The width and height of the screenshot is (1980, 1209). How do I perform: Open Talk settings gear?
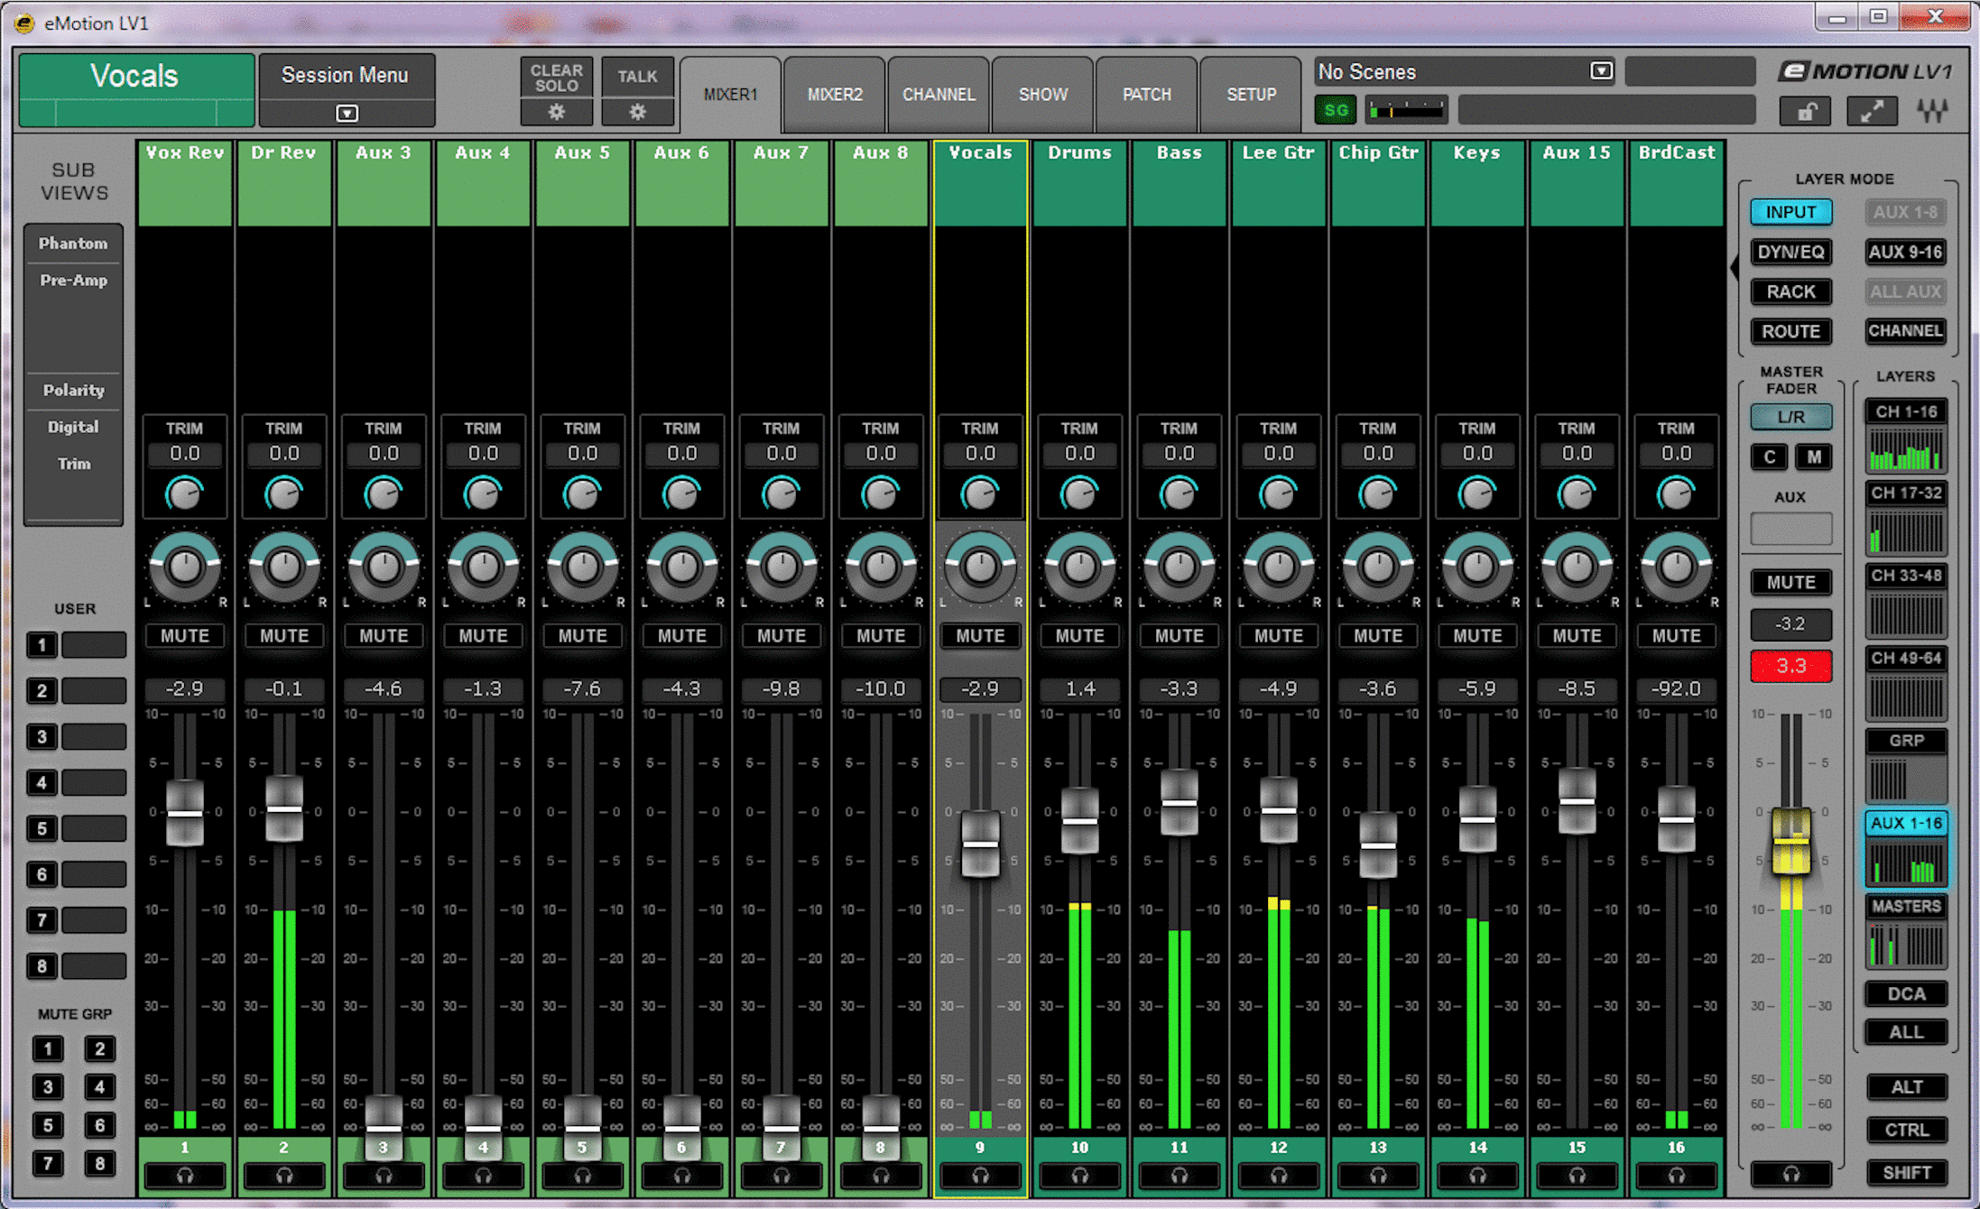(x=637, y=112)
